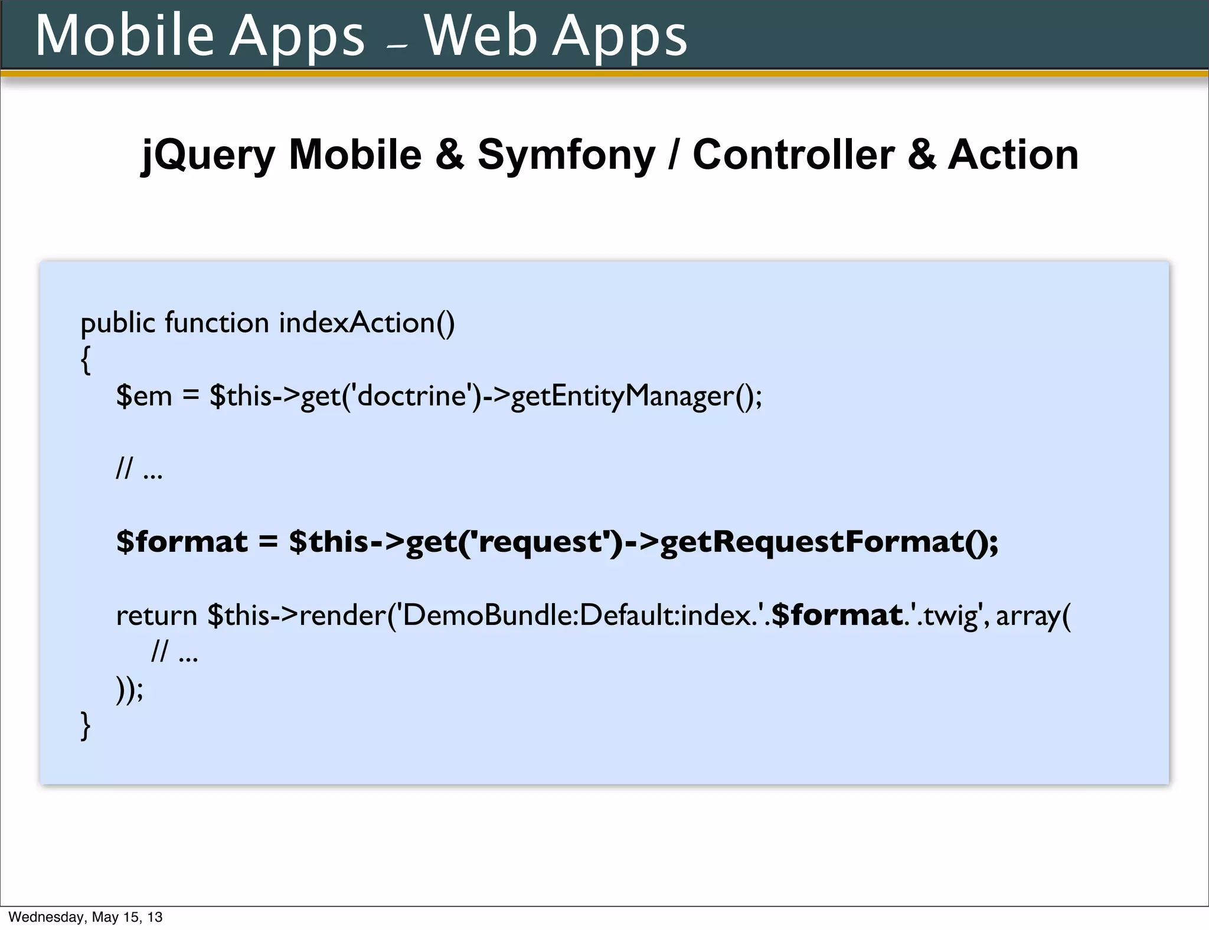Click the indented second '// ...' comment
Viewport: 1209px width, 930px height.
(x=175, y=652)
